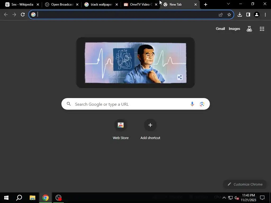Click the magnifier icon in search box
The height and width of the screenshot is (203, 271).
(x=69, y=104)
